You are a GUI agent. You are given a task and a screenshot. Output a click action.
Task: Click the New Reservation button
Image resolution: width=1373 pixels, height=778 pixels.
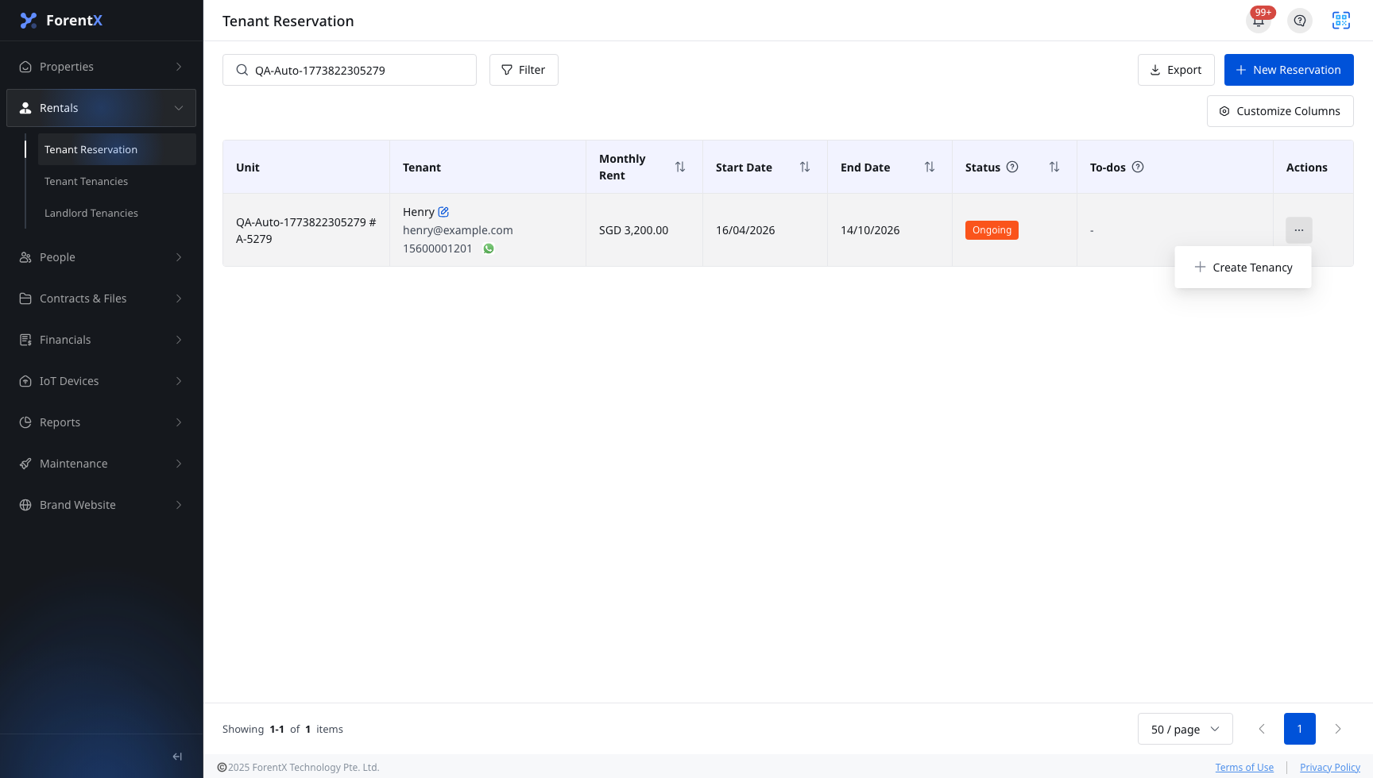click(x=1289, y=70)
